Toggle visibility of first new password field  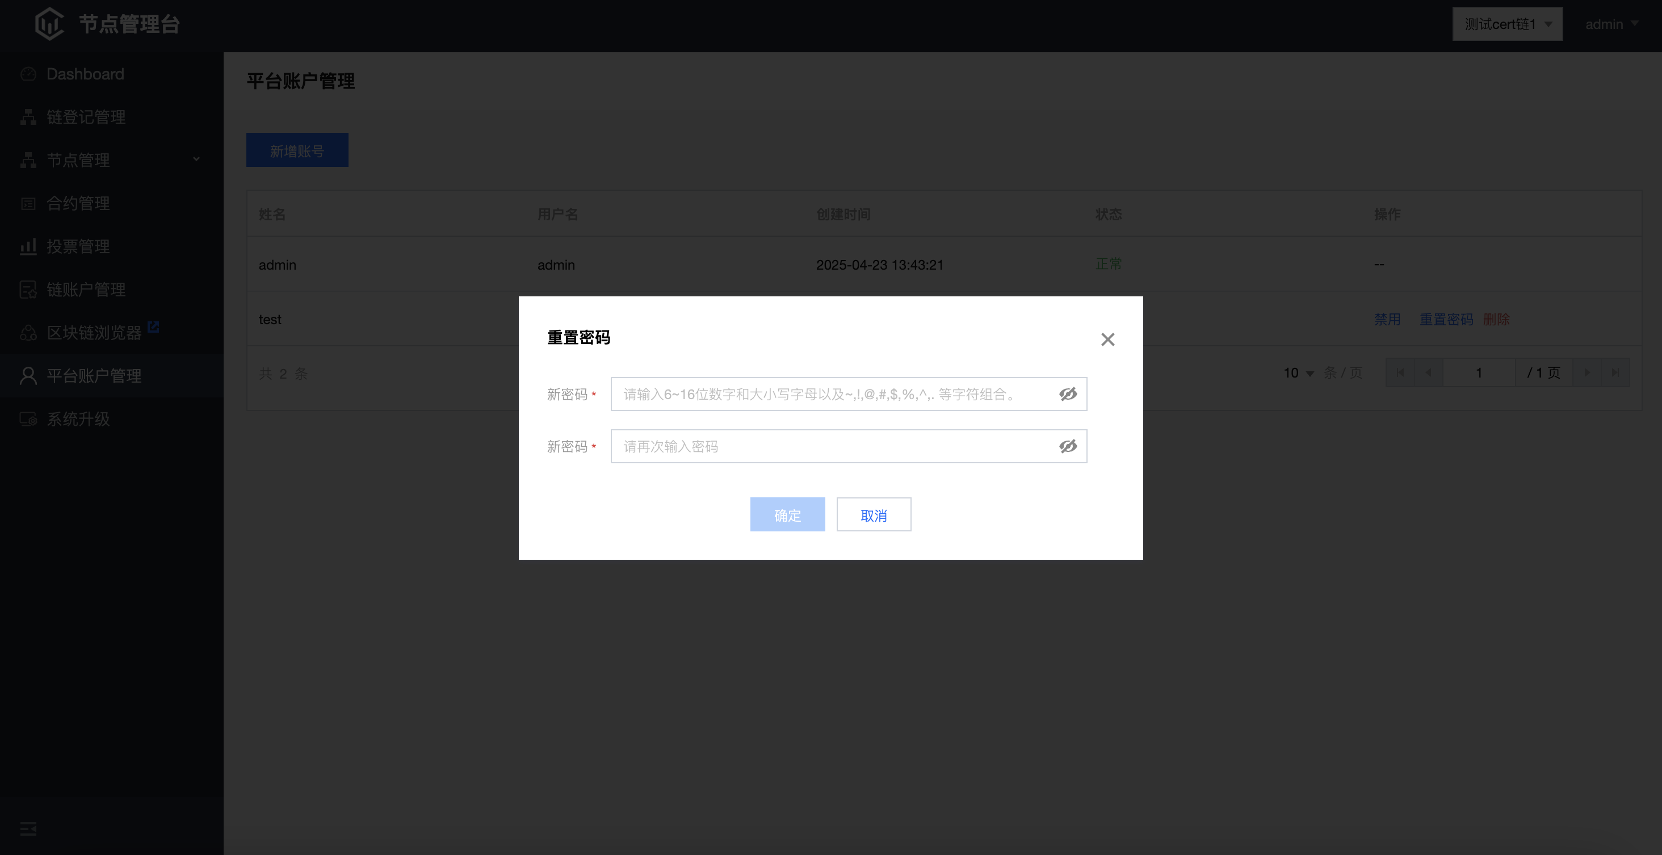pos(1068,393)
